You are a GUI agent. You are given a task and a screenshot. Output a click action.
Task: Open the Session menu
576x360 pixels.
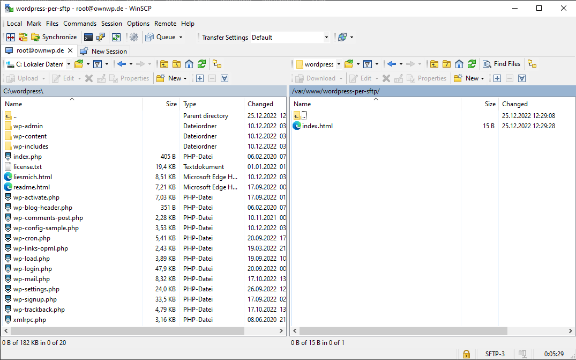click(x=111, y=24)
